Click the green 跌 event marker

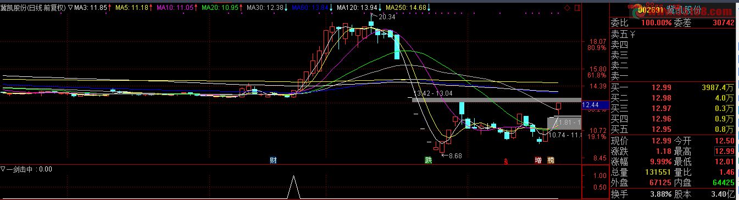pyautogui.click(x=429, y=160)
